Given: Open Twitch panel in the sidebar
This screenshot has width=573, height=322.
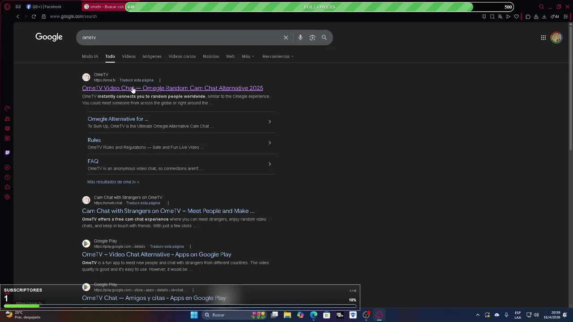Looking at the screenshot, I should (7, 153).
